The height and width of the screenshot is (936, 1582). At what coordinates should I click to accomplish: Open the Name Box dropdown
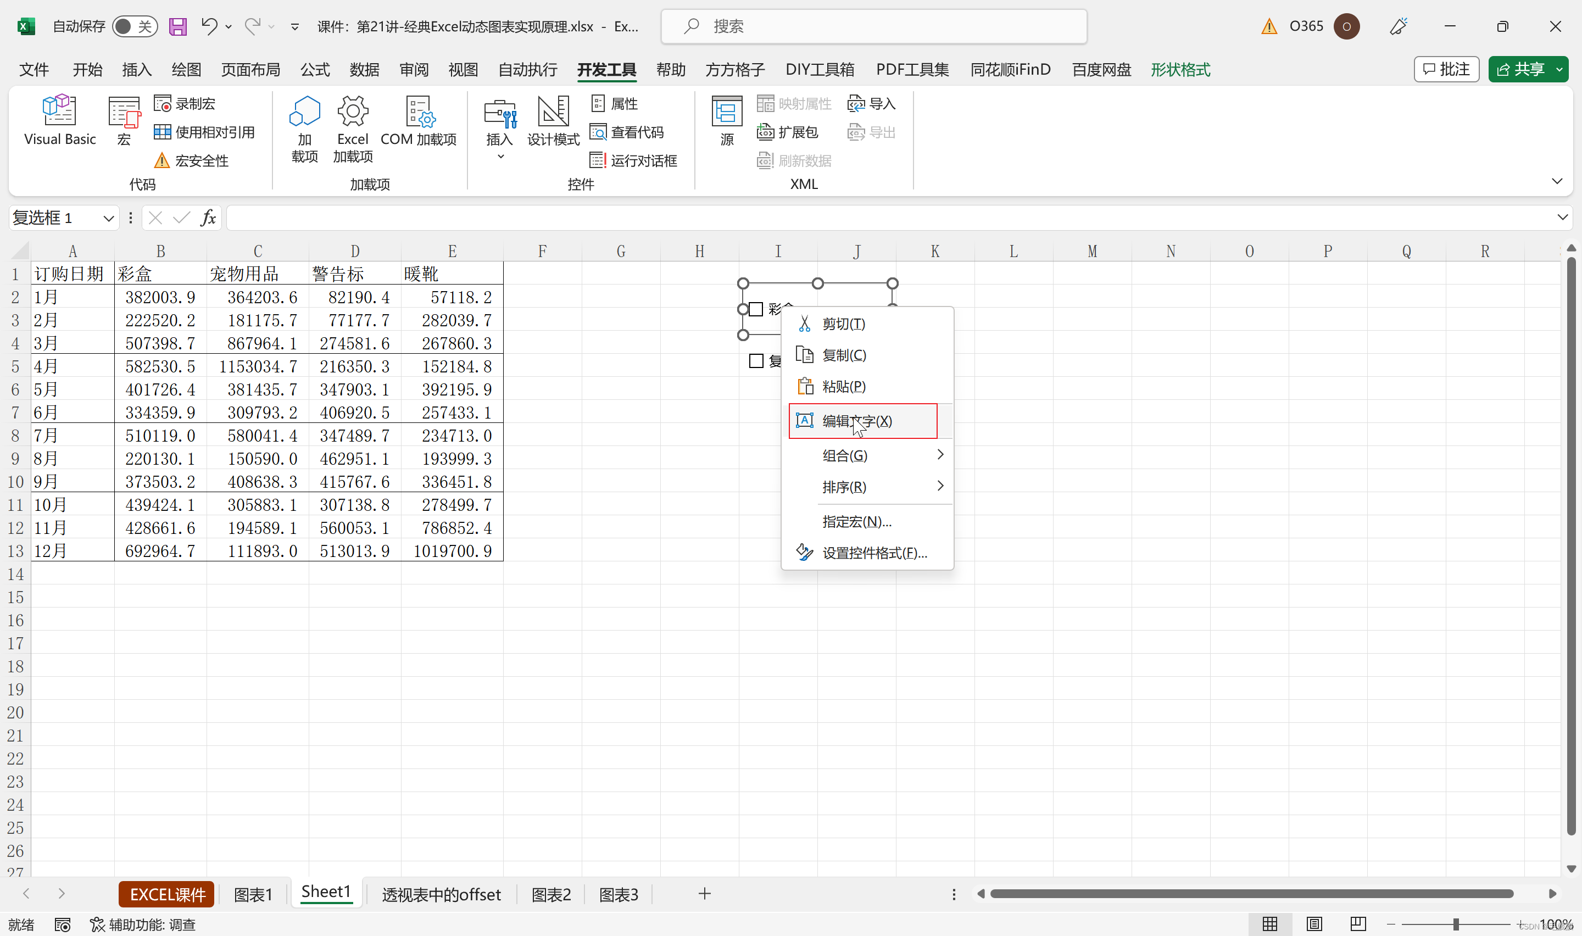click(108, 218)
